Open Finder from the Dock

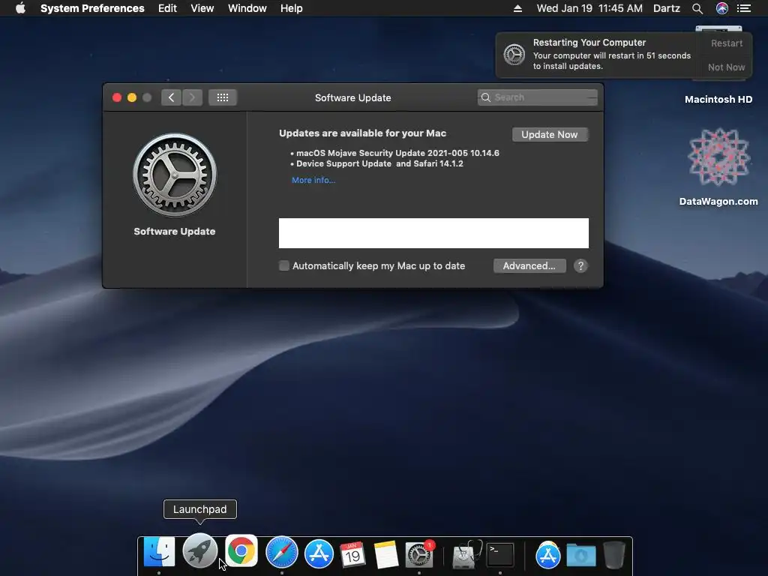pyautogui.click(x=159, y=553)
